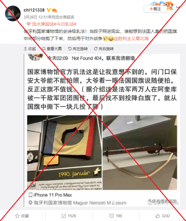
Task: Expand the post options chevron menu
Action: 178,7
